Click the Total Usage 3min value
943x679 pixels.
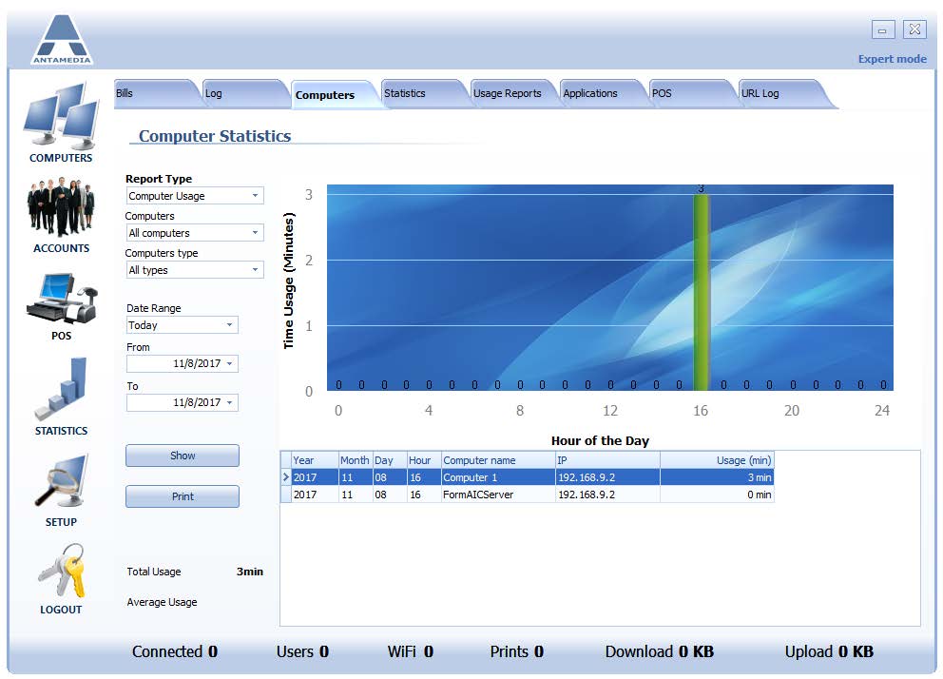250,572
